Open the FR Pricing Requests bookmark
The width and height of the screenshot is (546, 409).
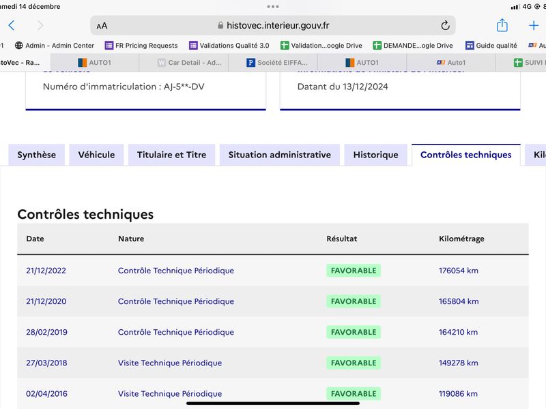141,46
